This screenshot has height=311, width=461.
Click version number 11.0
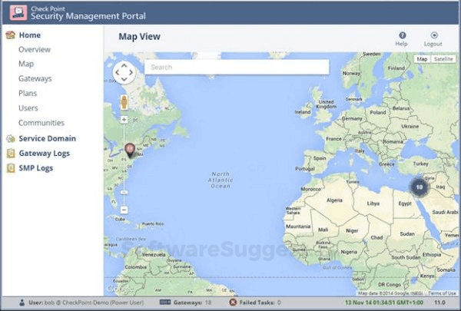coord(439,303)
